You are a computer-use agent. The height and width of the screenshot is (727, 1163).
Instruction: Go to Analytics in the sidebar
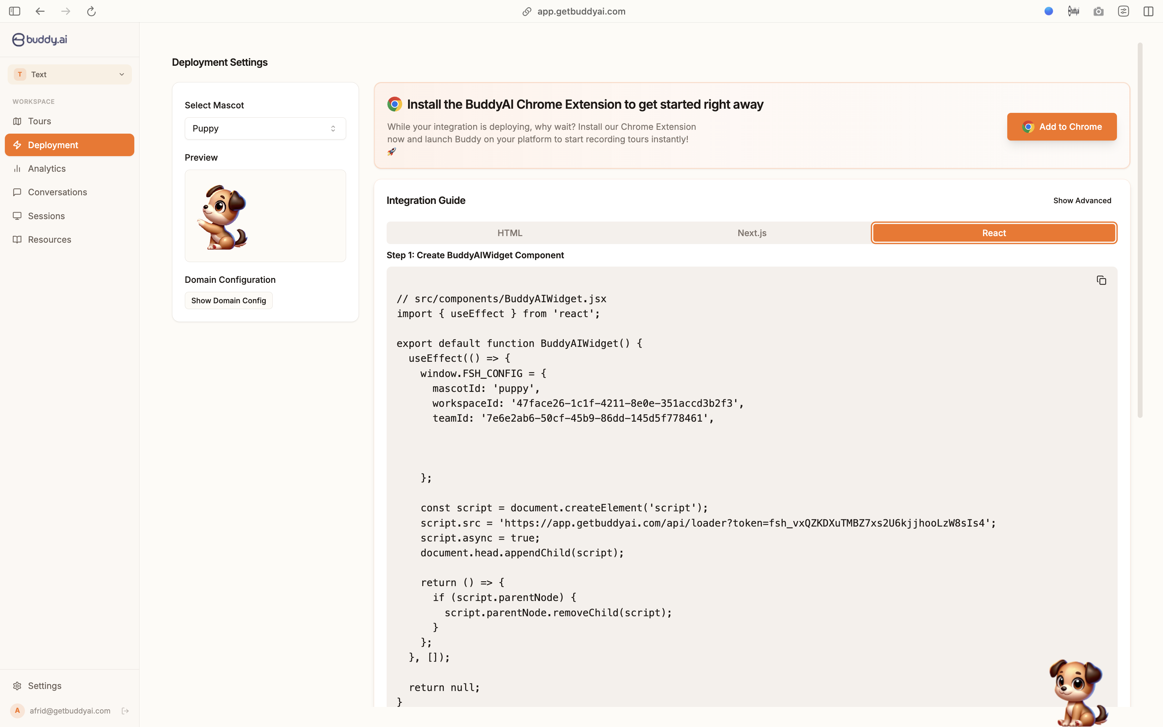[70, 168]
